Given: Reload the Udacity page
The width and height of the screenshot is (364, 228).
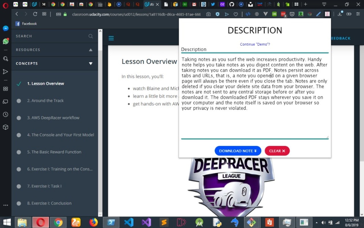Looking at the screenshot, I should (x=35, y=14).
